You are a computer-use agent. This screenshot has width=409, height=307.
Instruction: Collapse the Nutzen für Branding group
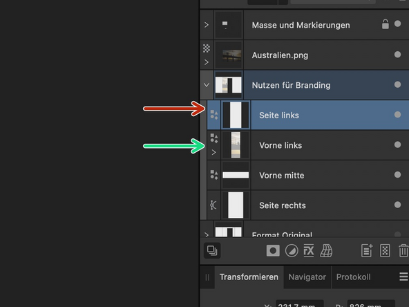coord(207,85)
